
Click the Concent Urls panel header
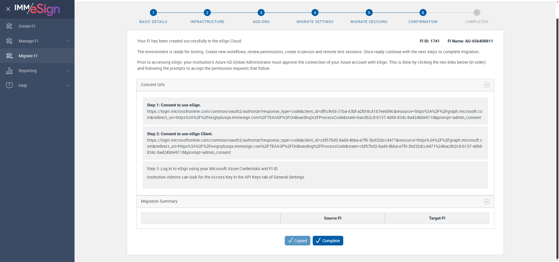315,85
